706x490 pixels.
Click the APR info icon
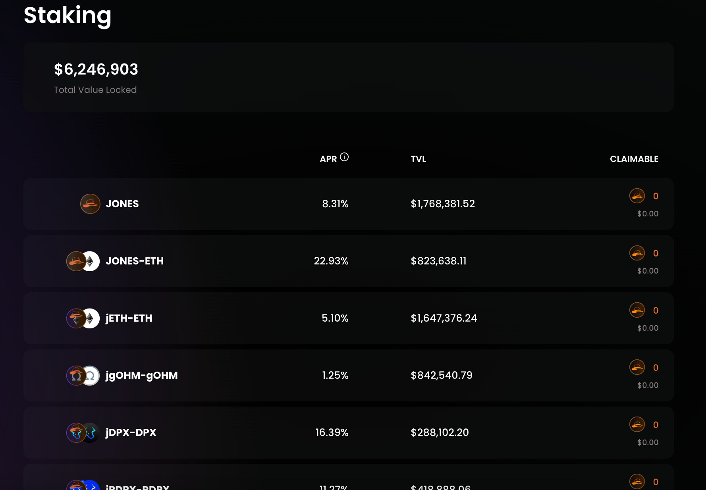[344, 157]
